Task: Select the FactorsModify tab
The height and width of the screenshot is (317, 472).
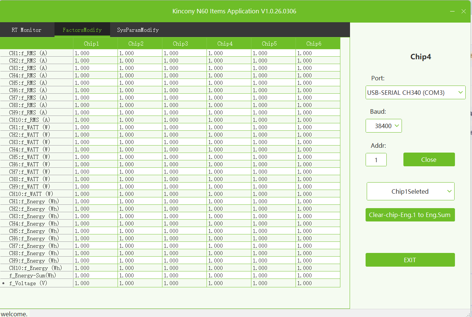Action: [82, 30]
